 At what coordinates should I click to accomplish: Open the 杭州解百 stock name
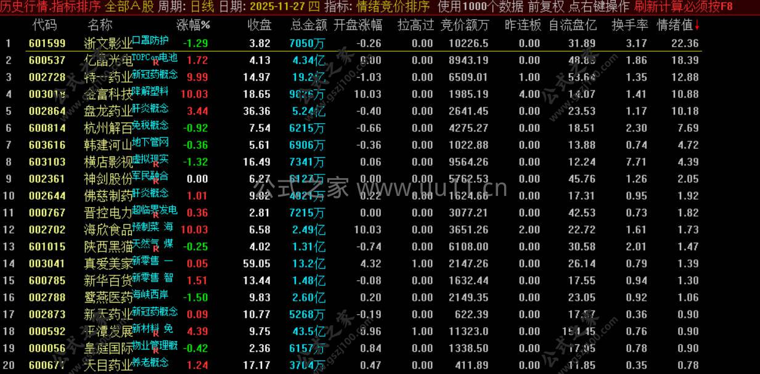pos(108,129)
